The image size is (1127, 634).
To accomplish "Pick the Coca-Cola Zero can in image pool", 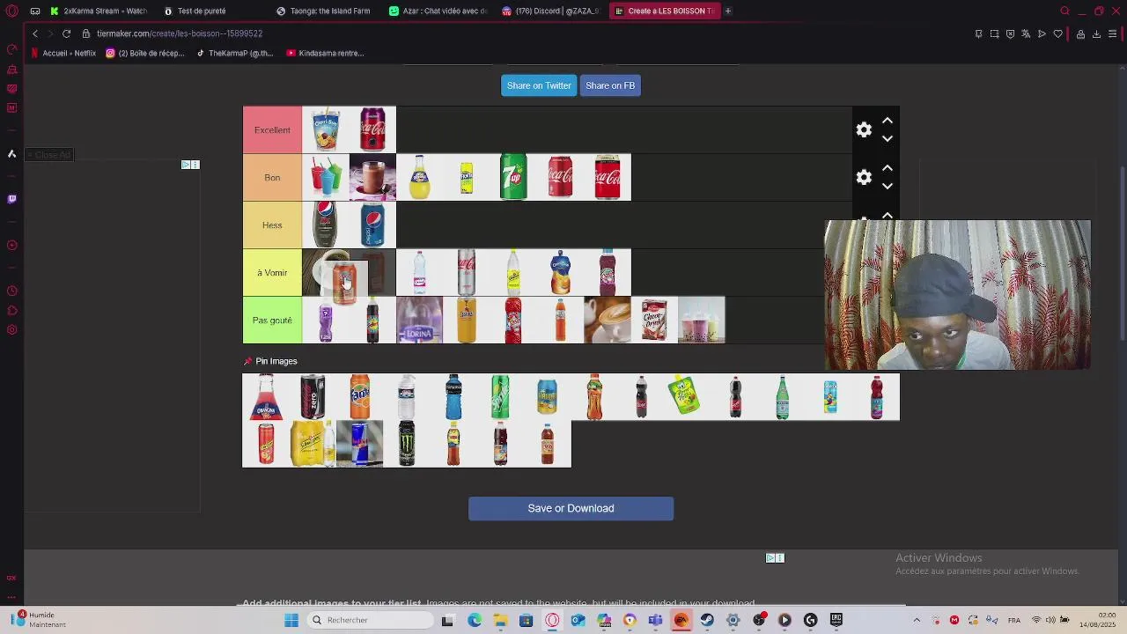I will tap(313, 396).
